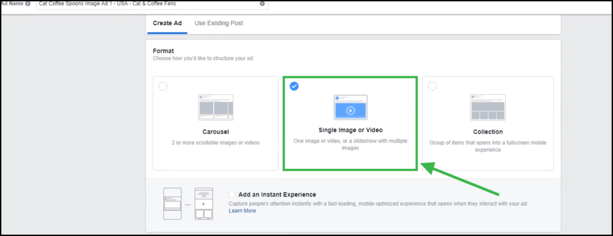
Task: Click the Single Image or Video play icon
Action: click(x=350, y=111)
